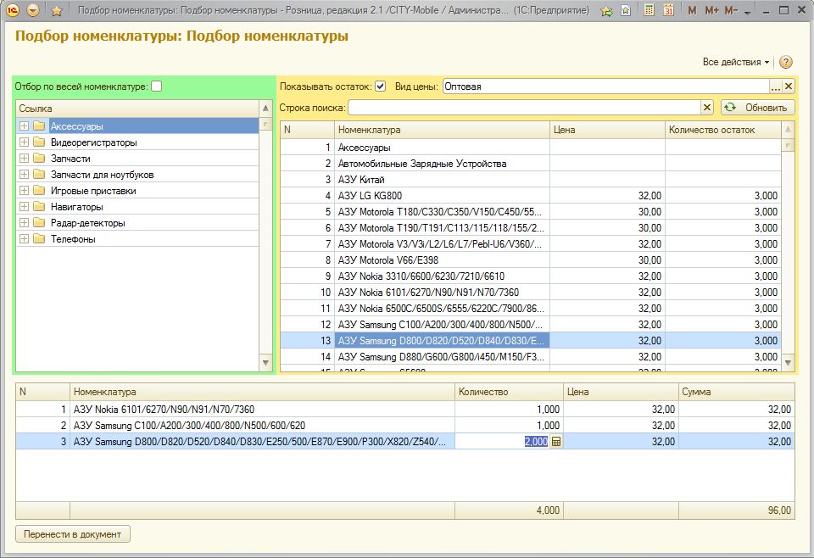Image resolution: width=814 pixels, height=558 pixels.
Task: Open the history bookmark icon in title bar
Action: click(x=626, y=10)
